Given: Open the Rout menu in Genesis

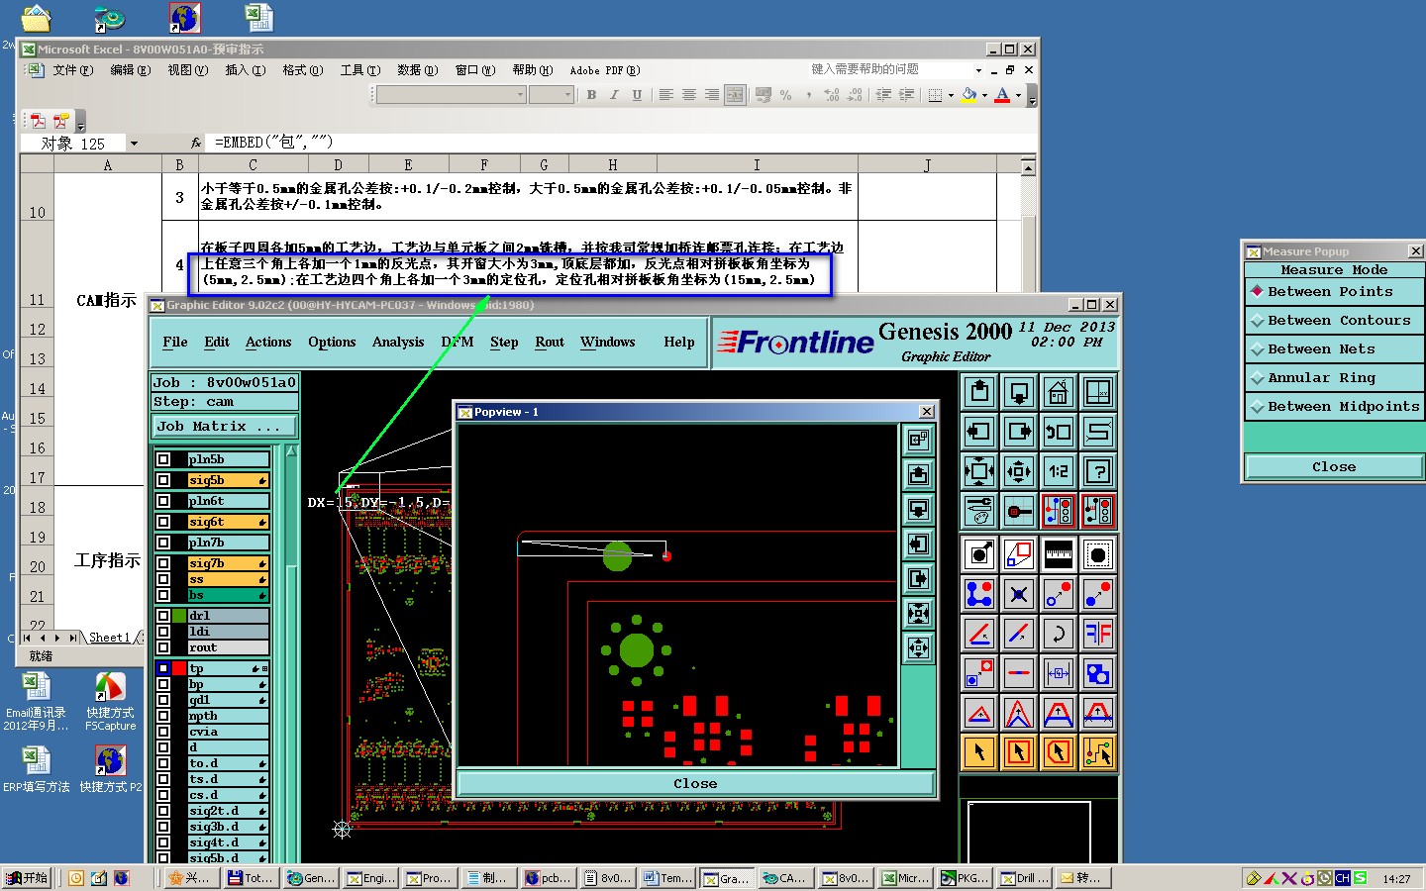Looking at the screenshot, I should pos(550,343).
